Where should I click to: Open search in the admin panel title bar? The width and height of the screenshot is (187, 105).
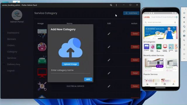(x=111, y=5)
